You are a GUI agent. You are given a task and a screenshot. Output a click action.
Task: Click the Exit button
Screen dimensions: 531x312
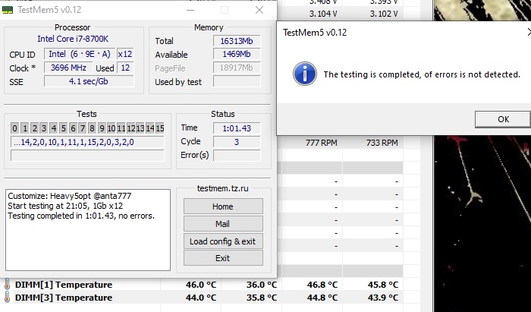[223, 258]
